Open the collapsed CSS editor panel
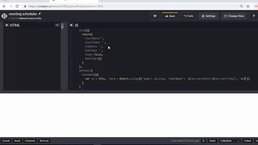 (x=62, y=26)
